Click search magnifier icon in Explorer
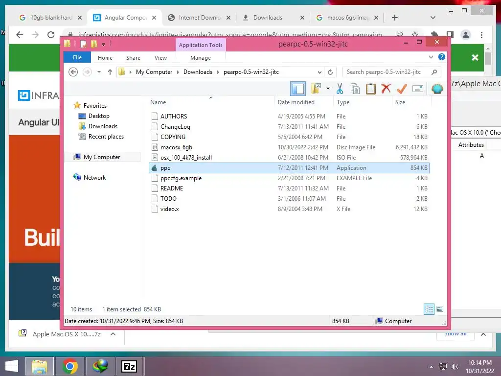This screenshot has height=376, width=501. coord(434,72)
